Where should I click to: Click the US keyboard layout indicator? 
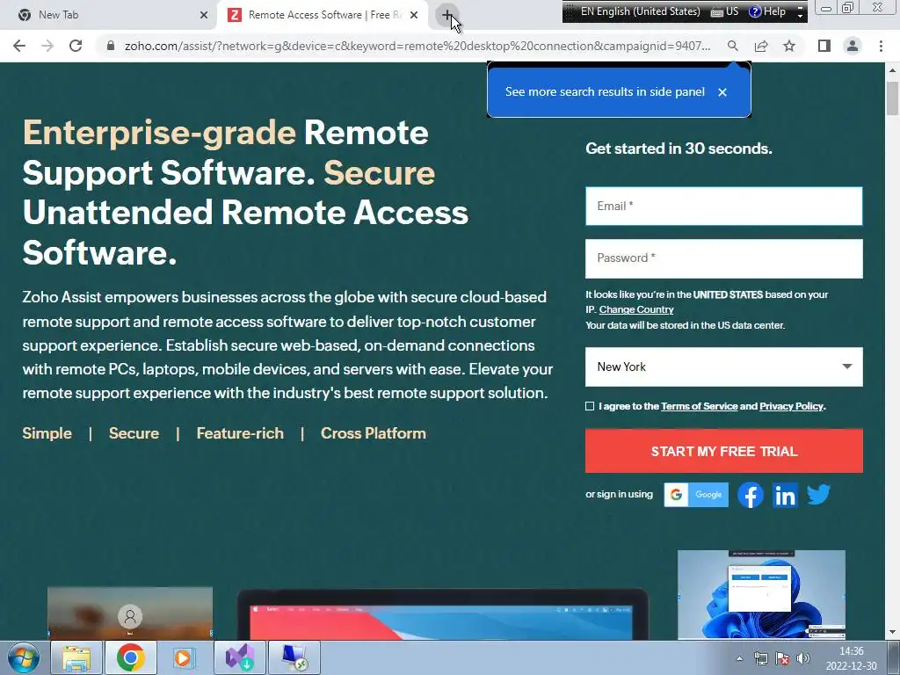725,11
